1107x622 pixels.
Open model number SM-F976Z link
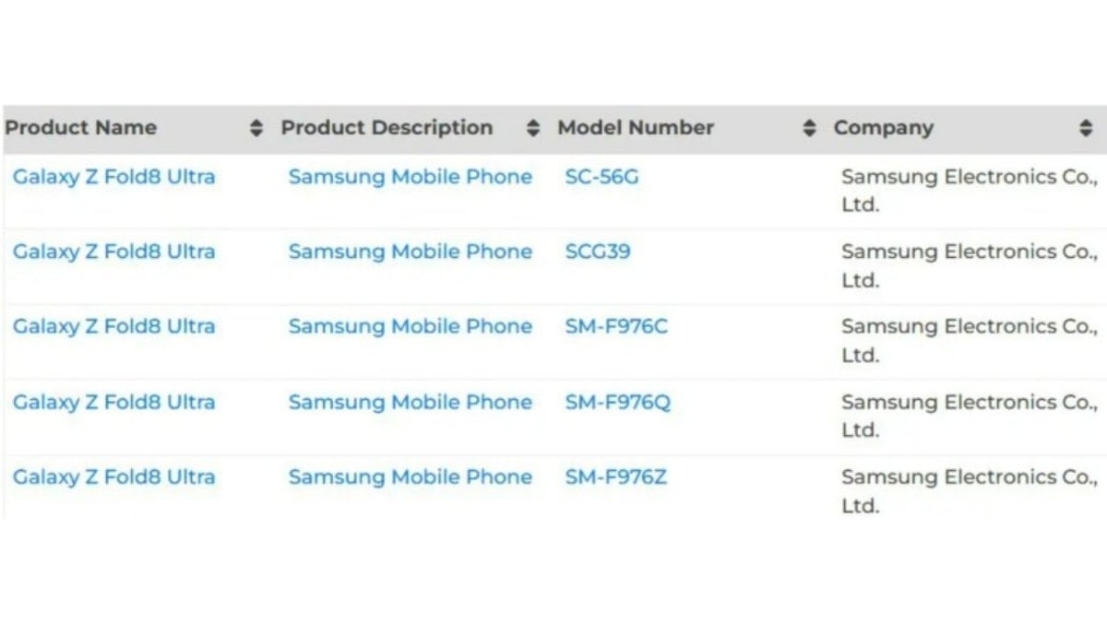click(616, 476)
